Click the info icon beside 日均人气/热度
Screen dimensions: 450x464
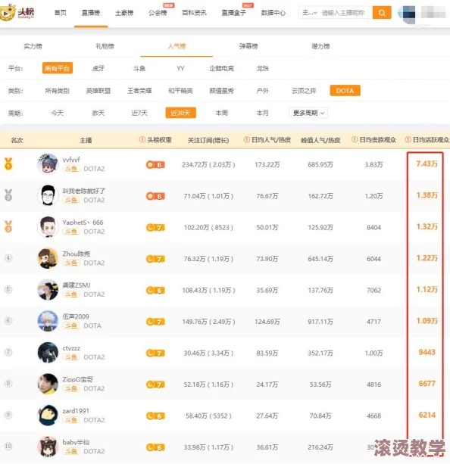pos(246,140)
